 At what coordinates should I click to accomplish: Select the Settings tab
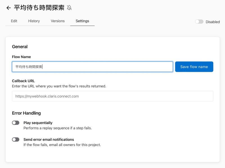82,21
